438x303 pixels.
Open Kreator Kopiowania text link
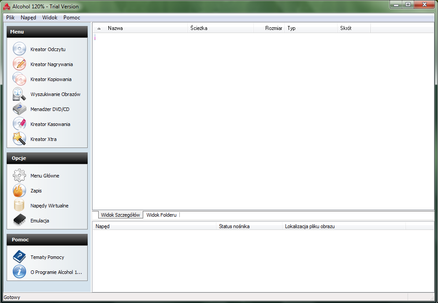point(51,79)
